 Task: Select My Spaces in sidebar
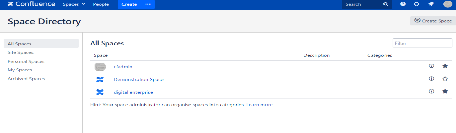tap(20, 70)
